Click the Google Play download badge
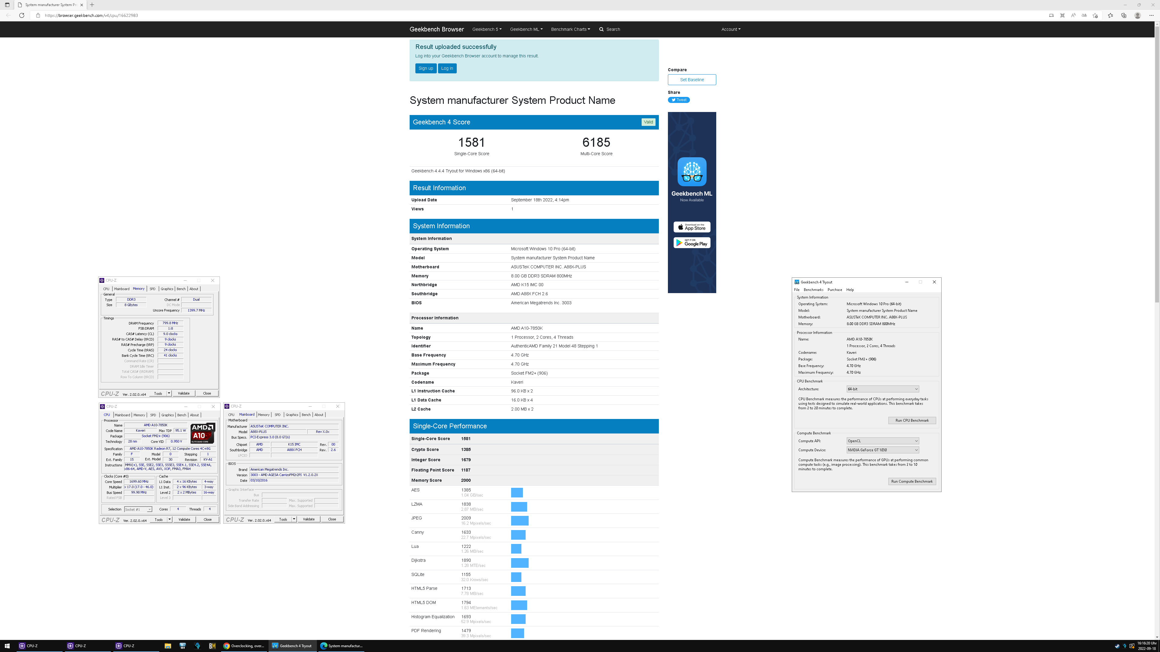This screenshot has height=652, width=1160. point(692,243)
